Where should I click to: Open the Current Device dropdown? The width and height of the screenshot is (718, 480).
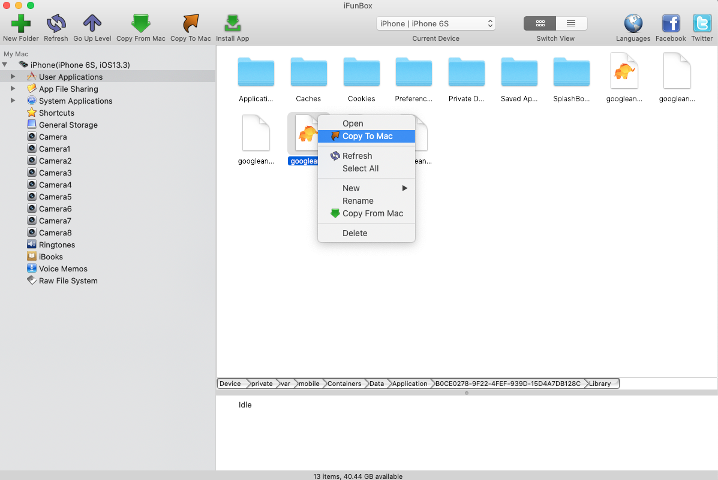pos(435,23)
